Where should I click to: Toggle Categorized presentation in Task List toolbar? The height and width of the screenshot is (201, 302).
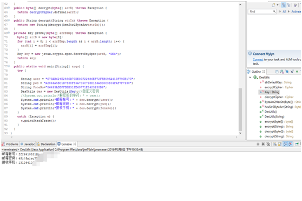tap(284, 5)
